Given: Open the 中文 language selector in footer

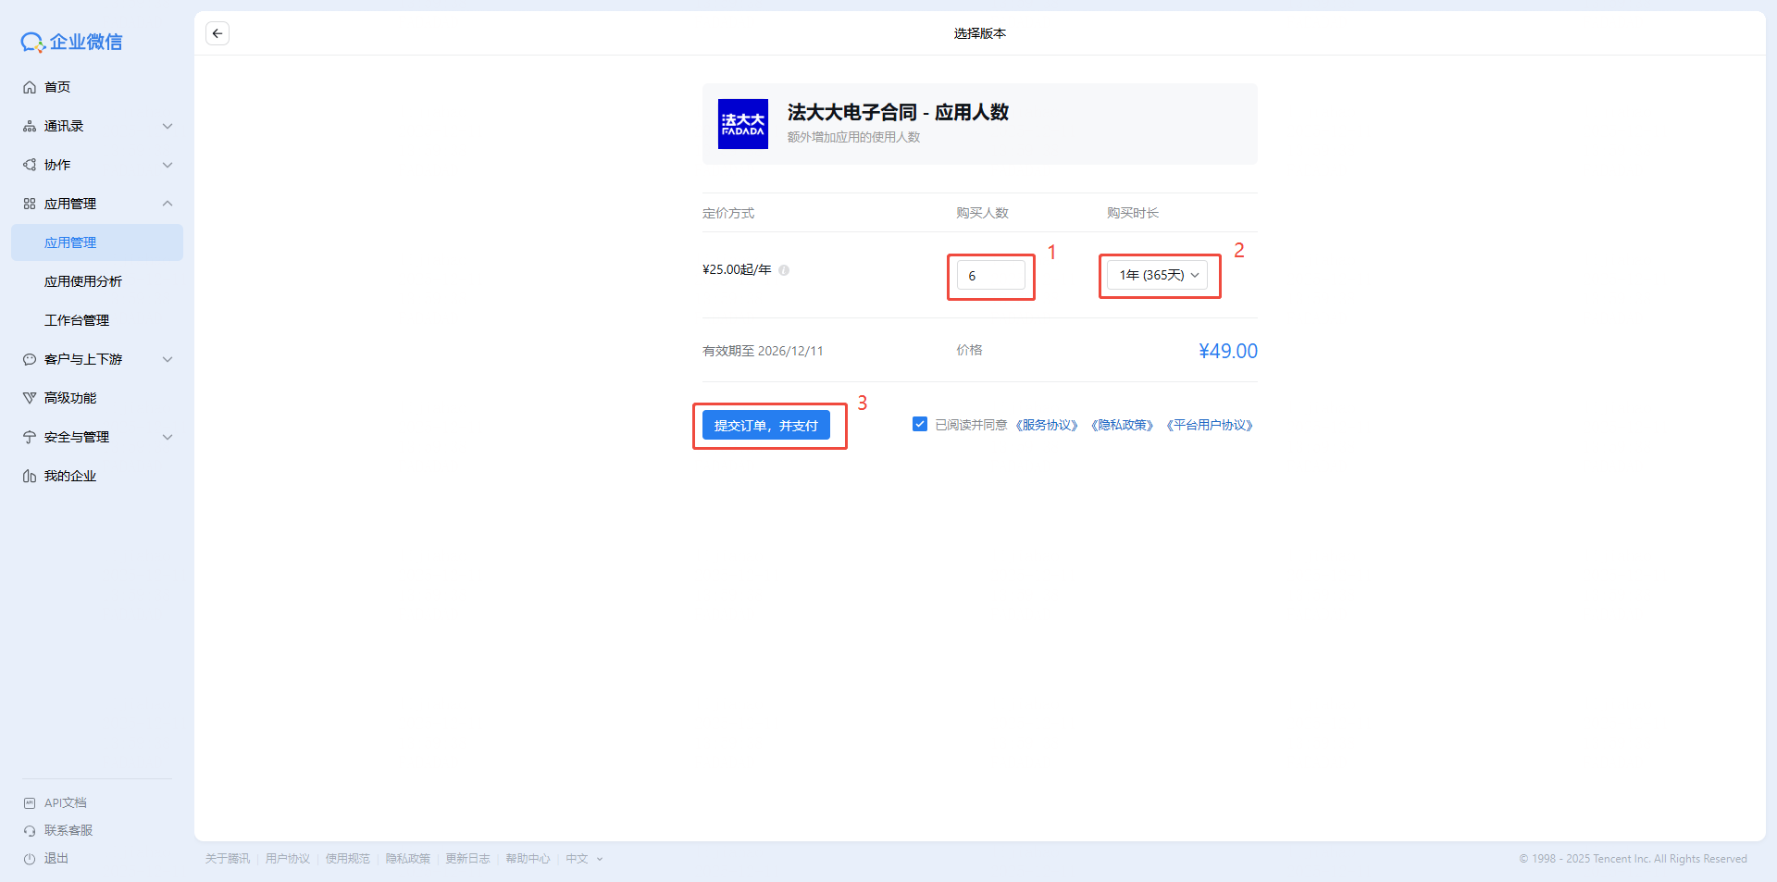Looking at the screenshot, I should (x=584, y=859).
